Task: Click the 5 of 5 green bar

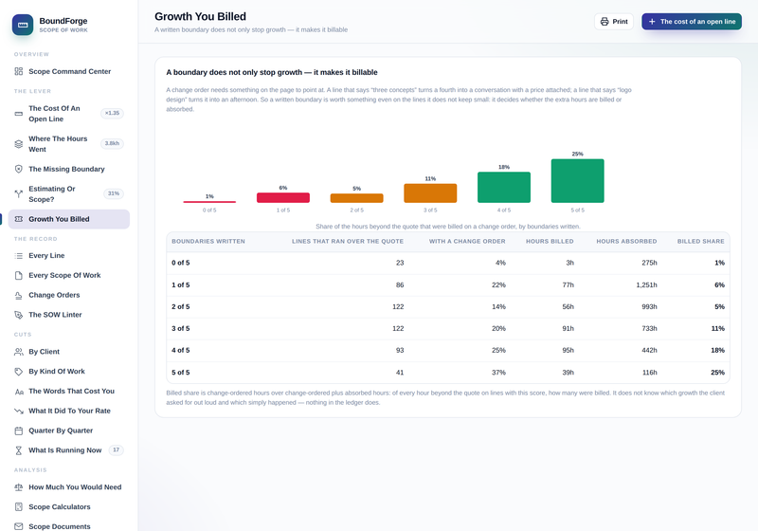Action: tap(578, 181)
